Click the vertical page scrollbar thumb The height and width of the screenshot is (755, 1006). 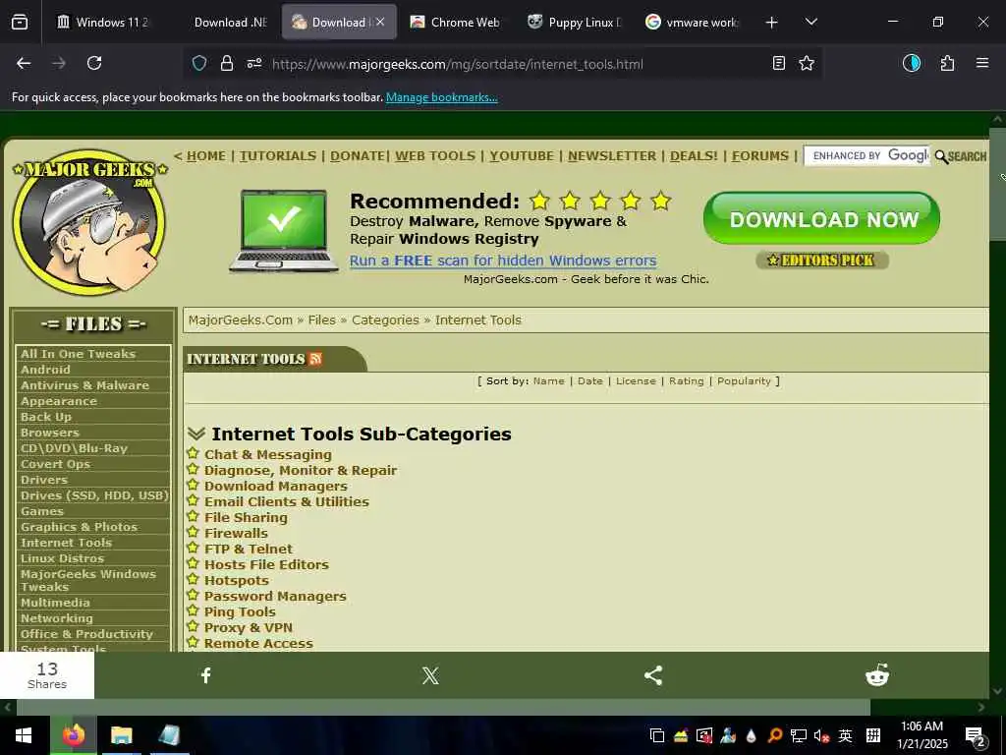click(998, 184)
